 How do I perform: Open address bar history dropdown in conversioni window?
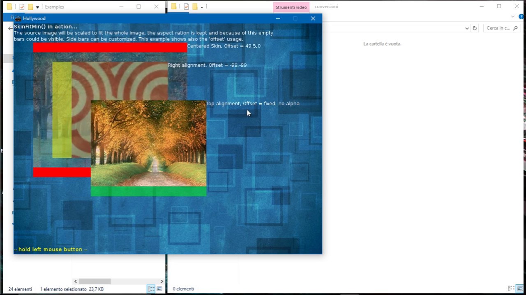[x=467, y=28]
